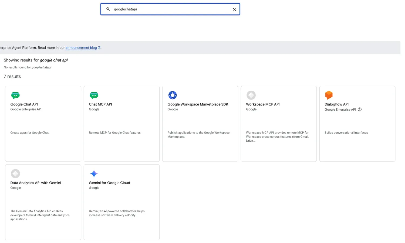The width and height of the screenshot is (405, 243).
Task: Click the search magnifier icon
Action: point(108,9)
